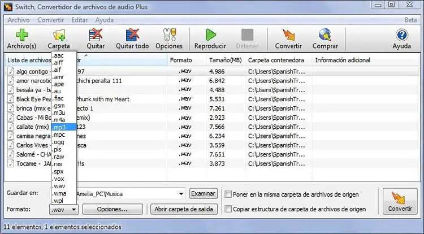424x234 pixels.
Task: Click the Información adicional column header
Action: click(x=366, y=60)
